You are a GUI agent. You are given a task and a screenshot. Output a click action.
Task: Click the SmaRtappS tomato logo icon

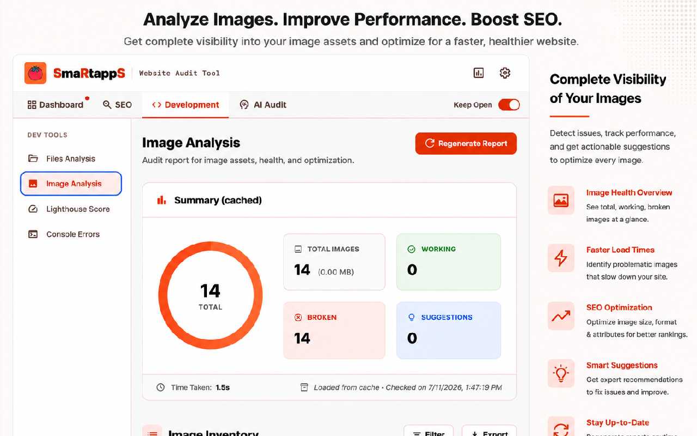35,73
